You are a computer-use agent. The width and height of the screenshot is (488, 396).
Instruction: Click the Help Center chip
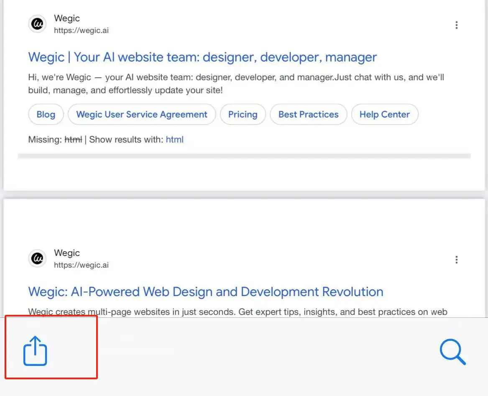385,114
